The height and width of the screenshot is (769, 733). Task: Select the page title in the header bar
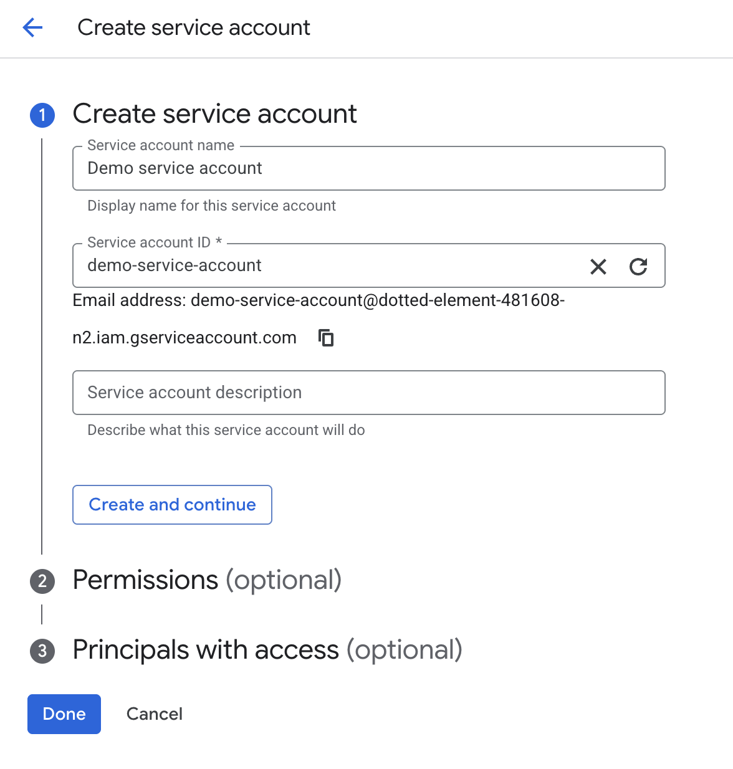click(194, 27)
